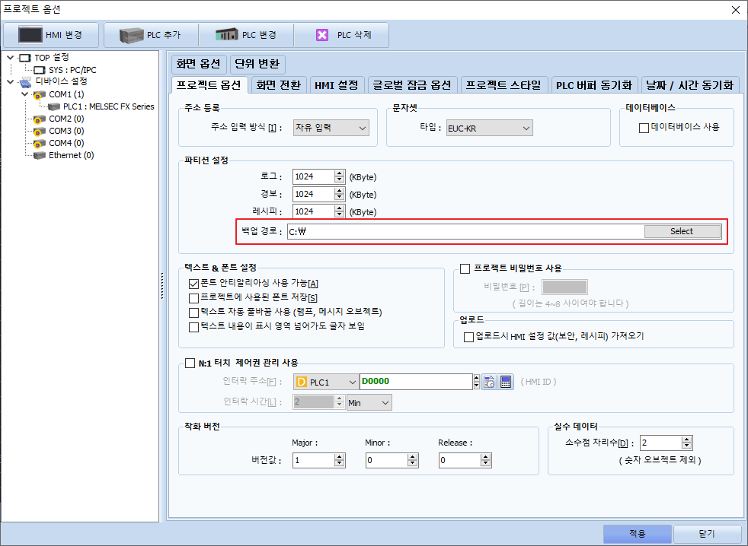Image resolution: width=748 pixels, height=546 pixels.
Task: Click the 적용 apply button
Action: click(638, 534)
